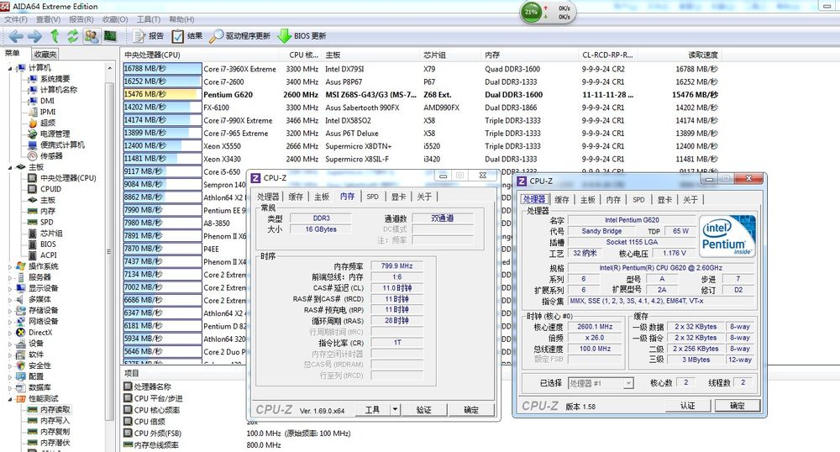Open 驱动程序更新 driver update
Image resolution: width=840 pixels, height=452 pixels.
[239, 36]
